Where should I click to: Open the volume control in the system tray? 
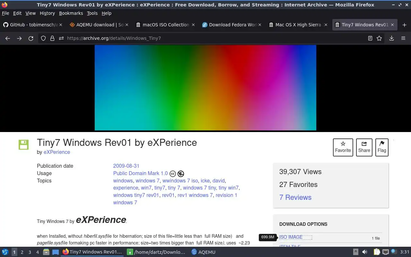365,252
